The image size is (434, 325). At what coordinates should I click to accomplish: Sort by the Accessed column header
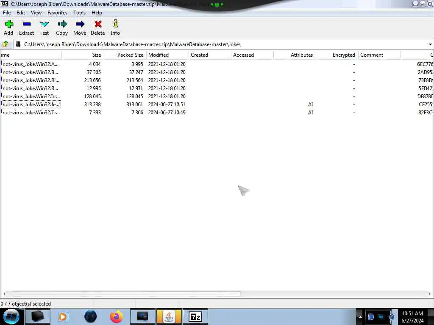tap(252, 55)
